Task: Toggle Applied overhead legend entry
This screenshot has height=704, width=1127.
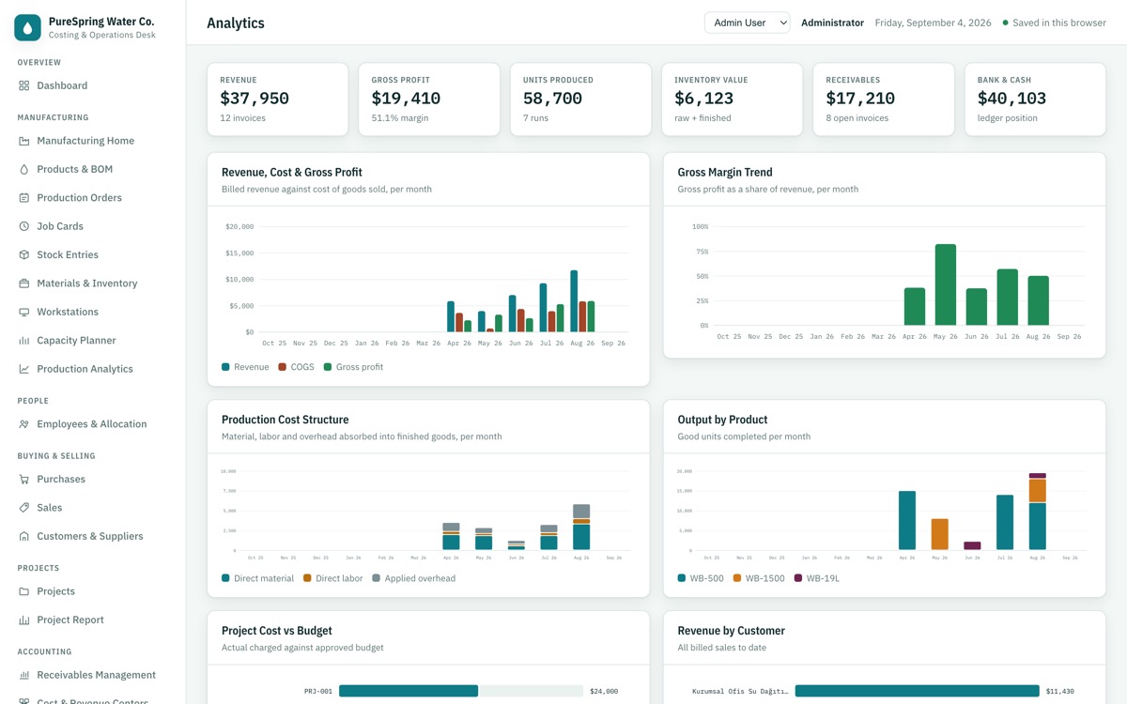Action: 413,578
